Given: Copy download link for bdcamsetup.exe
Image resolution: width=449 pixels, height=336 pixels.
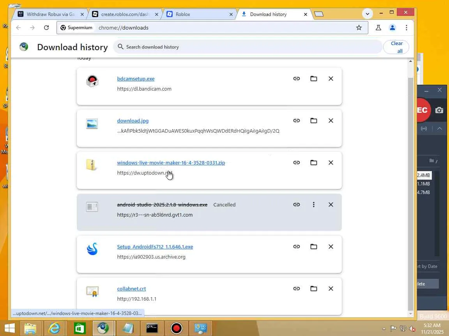Looking at the screenshot, I should click(296, 79).
